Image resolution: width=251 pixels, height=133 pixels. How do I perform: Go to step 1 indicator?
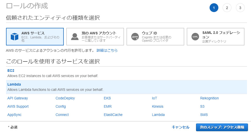point(214,8)
